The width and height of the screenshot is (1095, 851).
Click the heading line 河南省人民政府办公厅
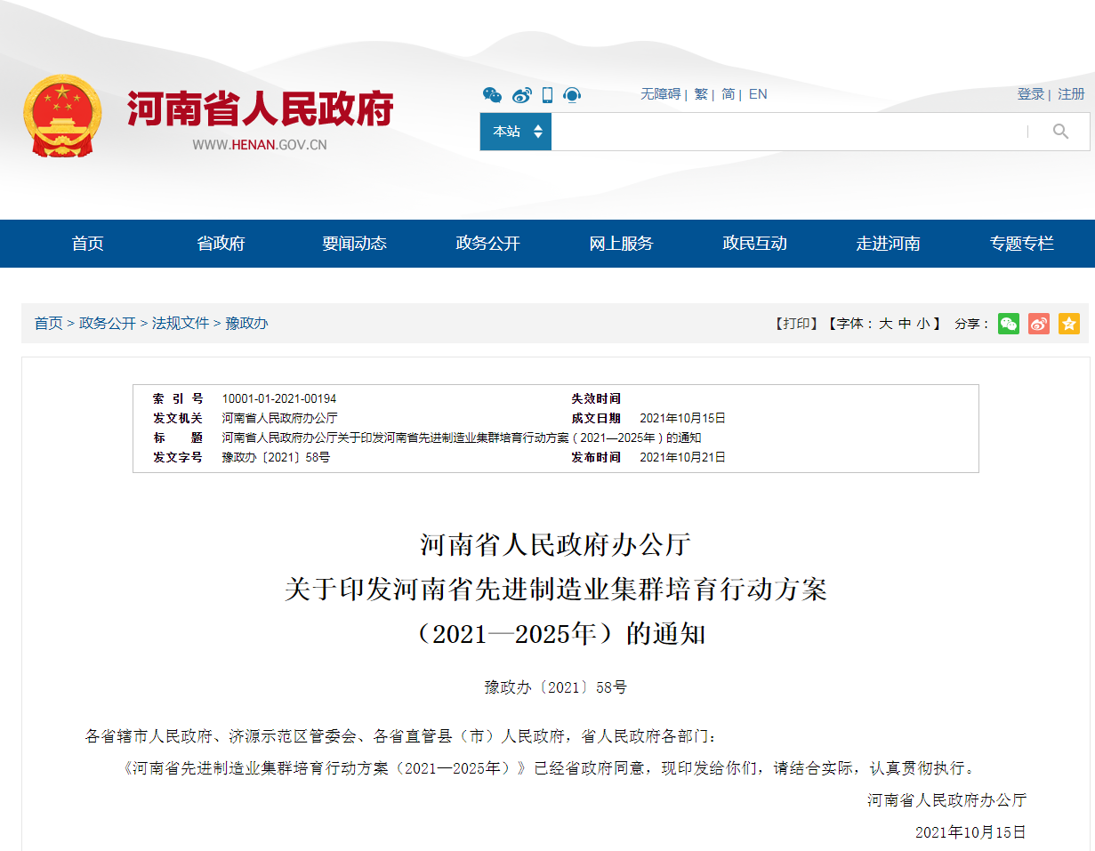[556, 544]
